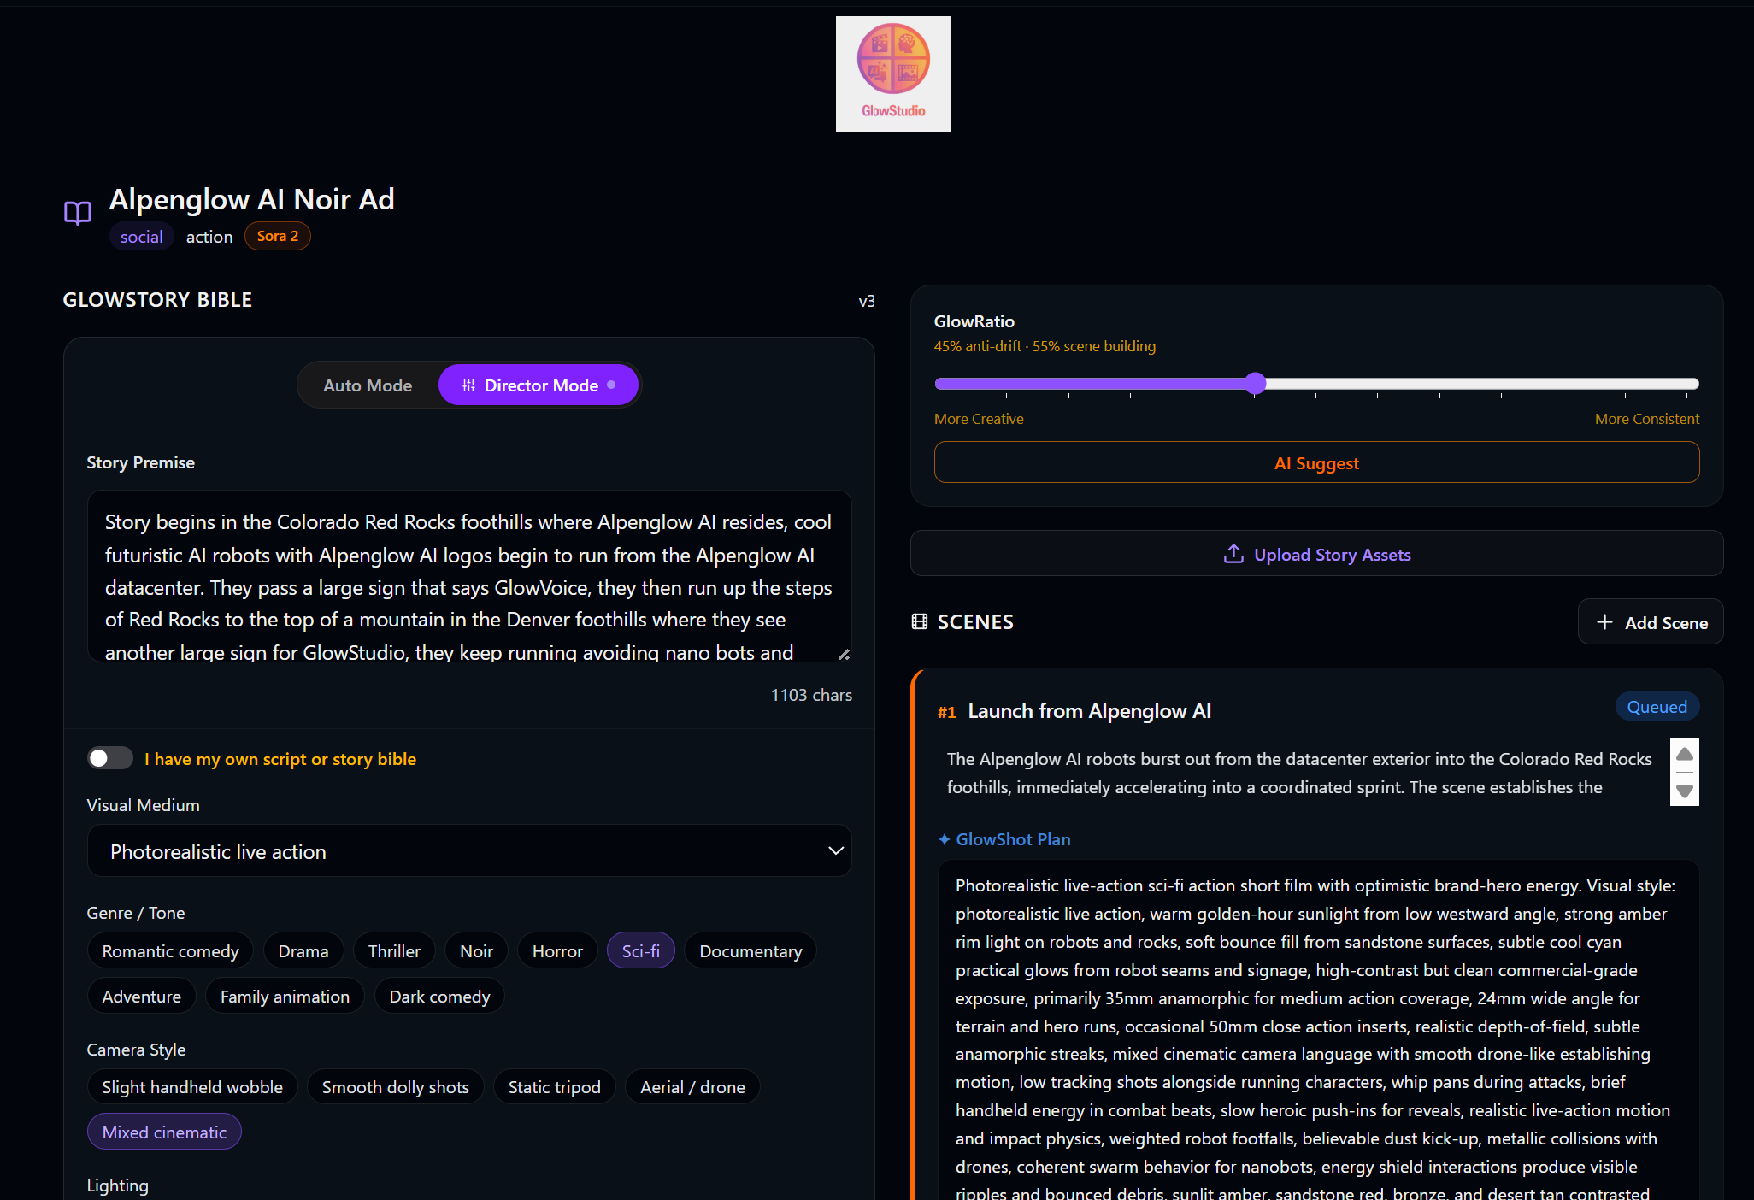
Task: Click the Sora 2 model badge
Action: coord(278,237)
